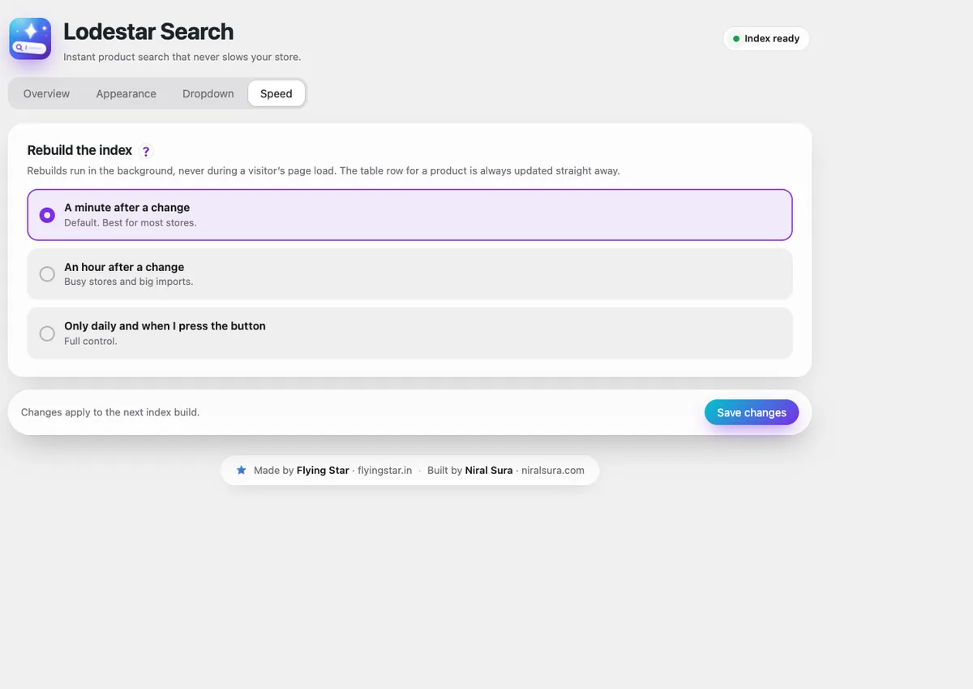
Task: Click the Lodestar Search heading
Action: [x=148, y=32]
